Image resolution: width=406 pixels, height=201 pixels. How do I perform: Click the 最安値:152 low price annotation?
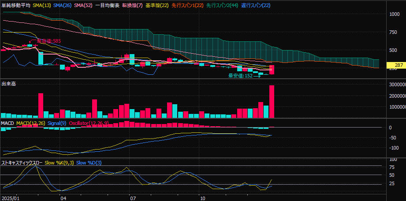[240, 76]
